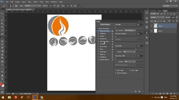Select the Path Selection tool
This screenshot has width=179, height=100.
[2, 68]
